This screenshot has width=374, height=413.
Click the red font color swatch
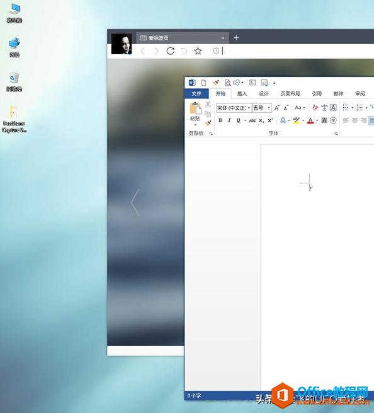coord(310,120)
